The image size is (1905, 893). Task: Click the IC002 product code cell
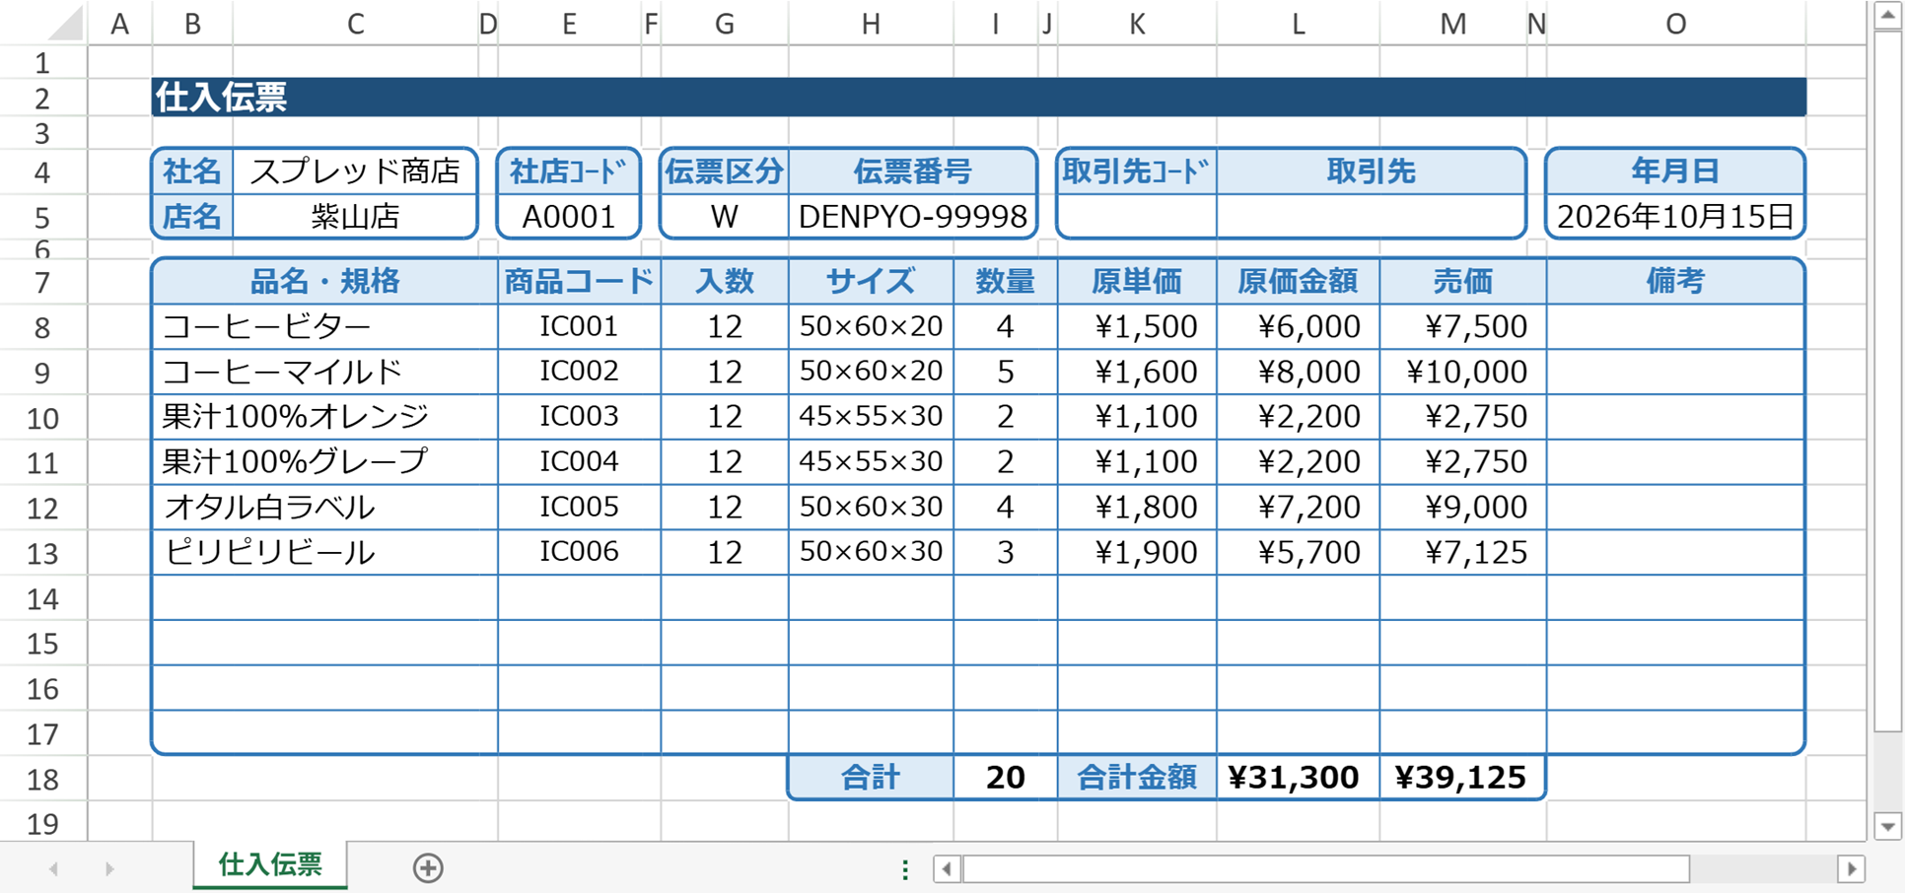click(579, 372)
